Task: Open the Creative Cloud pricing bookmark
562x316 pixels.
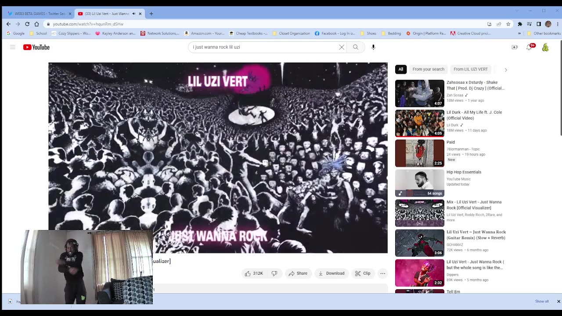Action: click(471, 33)
